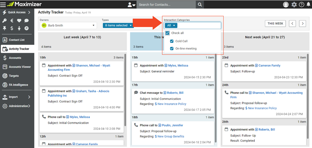Toggle the Check all checkbox
This screenshot has width=312, height=148.
(167, 33)
